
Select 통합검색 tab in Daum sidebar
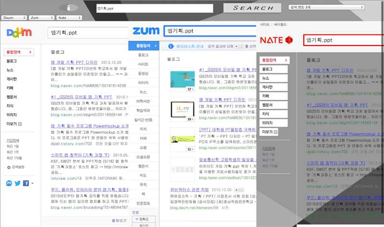[19, 52]
